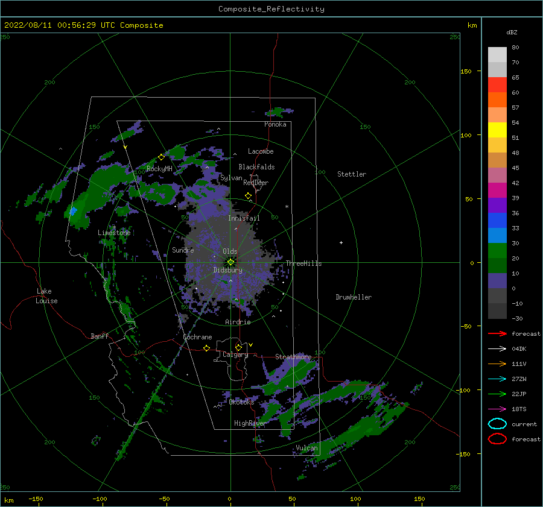Click the RedDeer city label
Screen dimensions: 543x507
click(x=256, y=183)
